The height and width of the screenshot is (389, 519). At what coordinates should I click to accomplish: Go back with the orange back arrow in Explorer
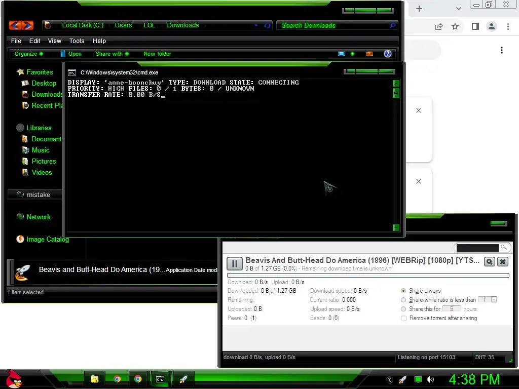tap(15, 25)
